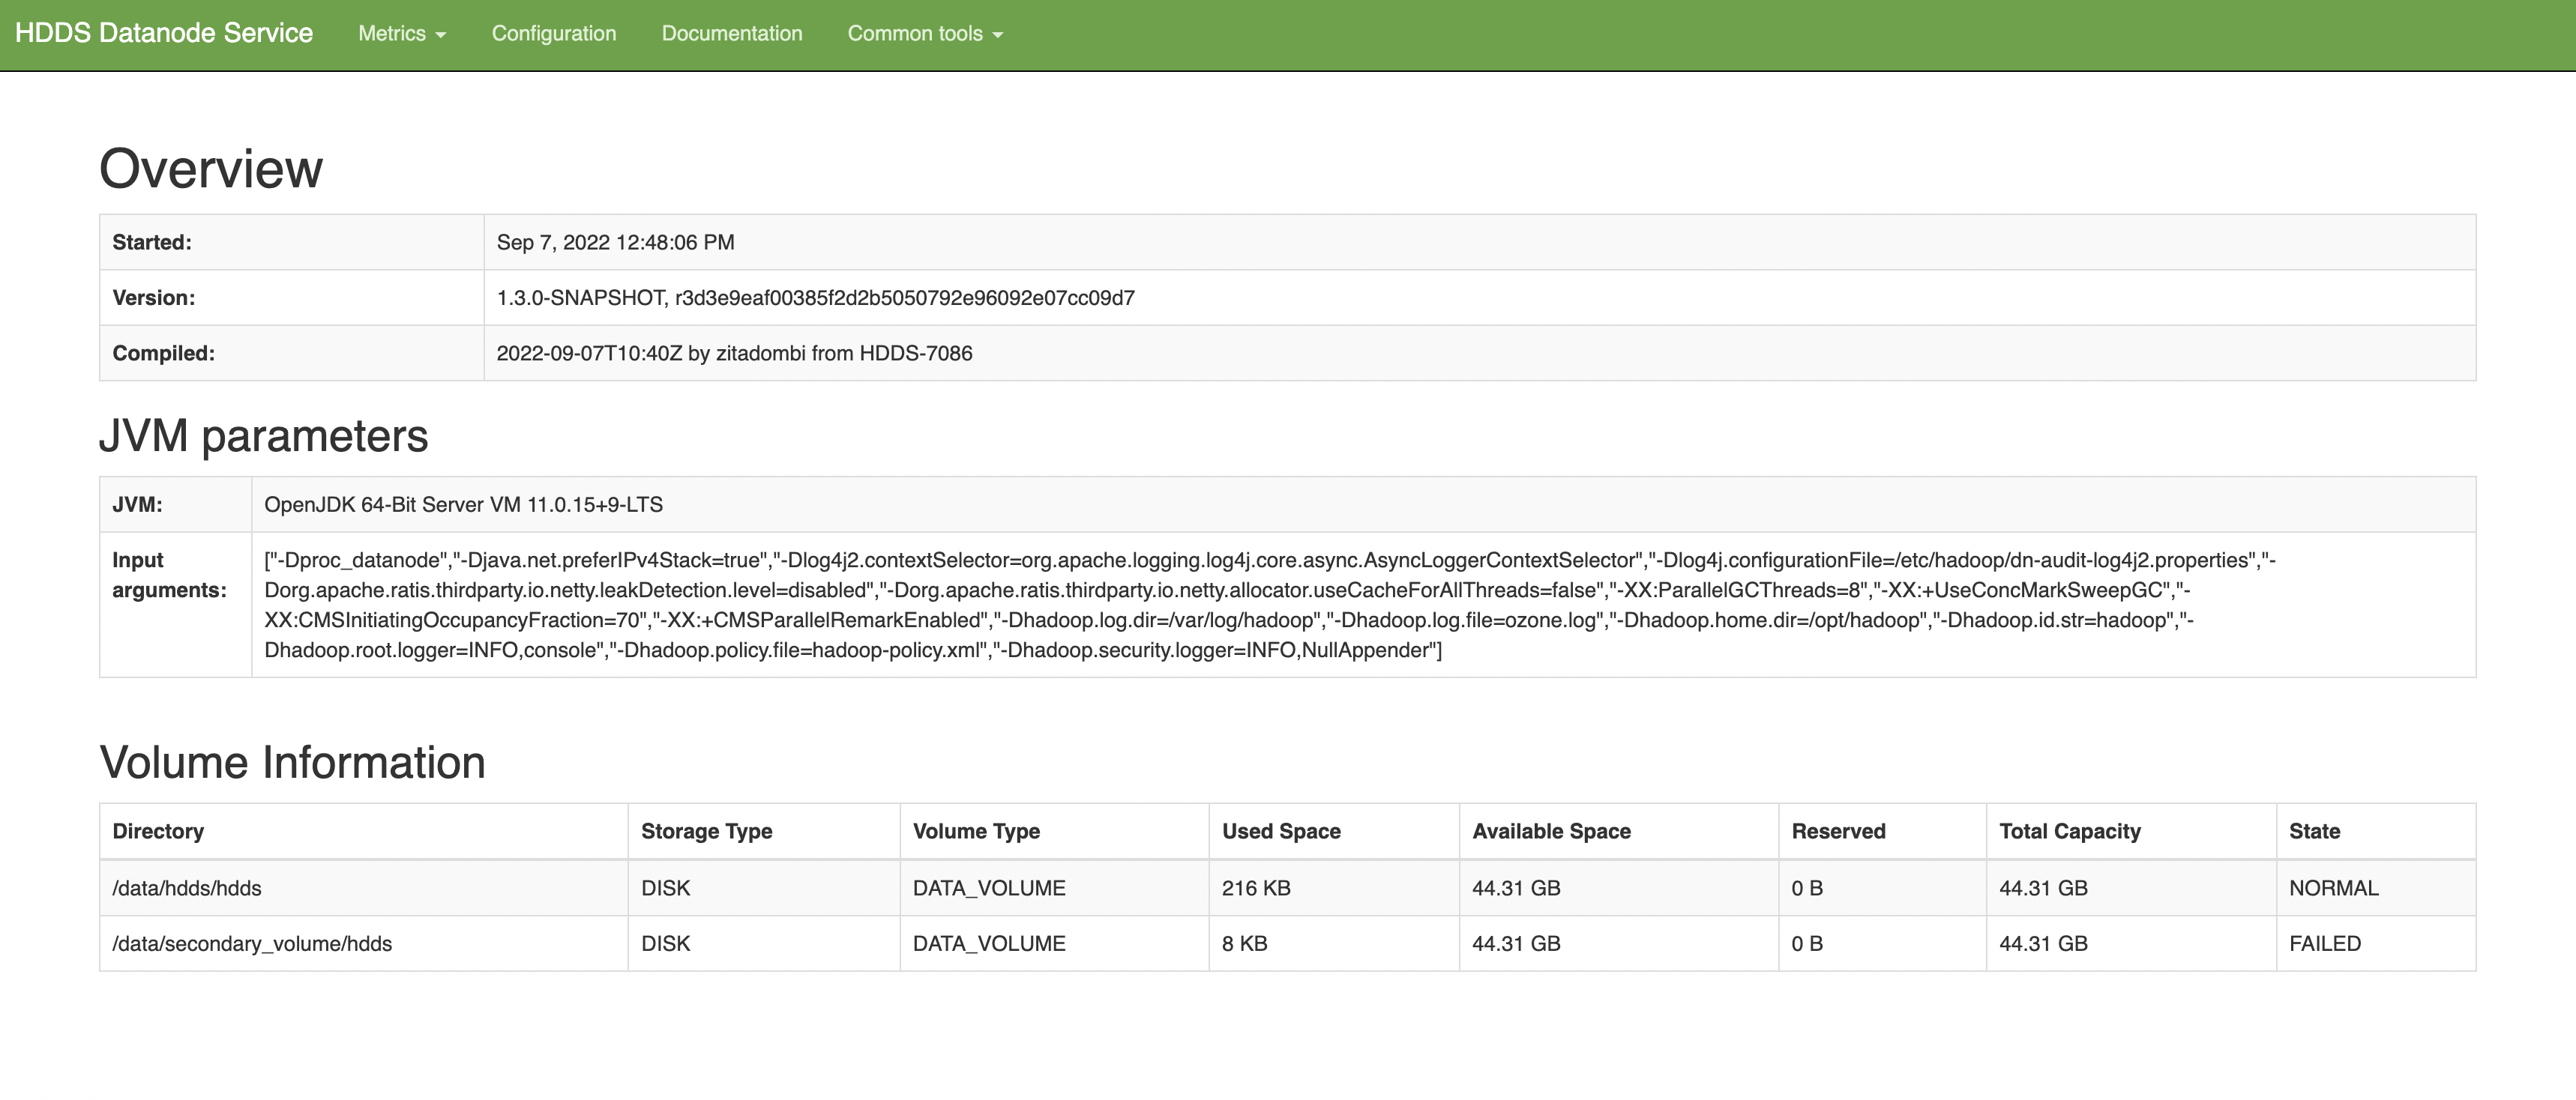Click the FAILED state cell

[x=2325, y=943]
